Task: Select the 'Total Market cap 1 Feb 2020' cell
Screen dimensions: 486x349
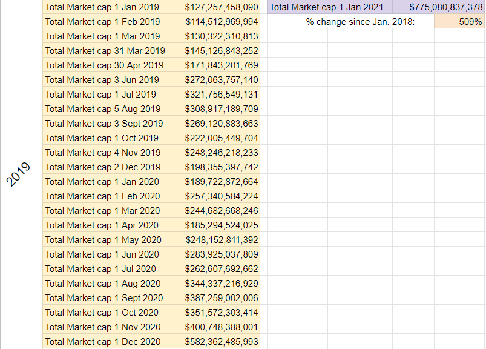Action: pyautogui.click(x=105, y=196)
